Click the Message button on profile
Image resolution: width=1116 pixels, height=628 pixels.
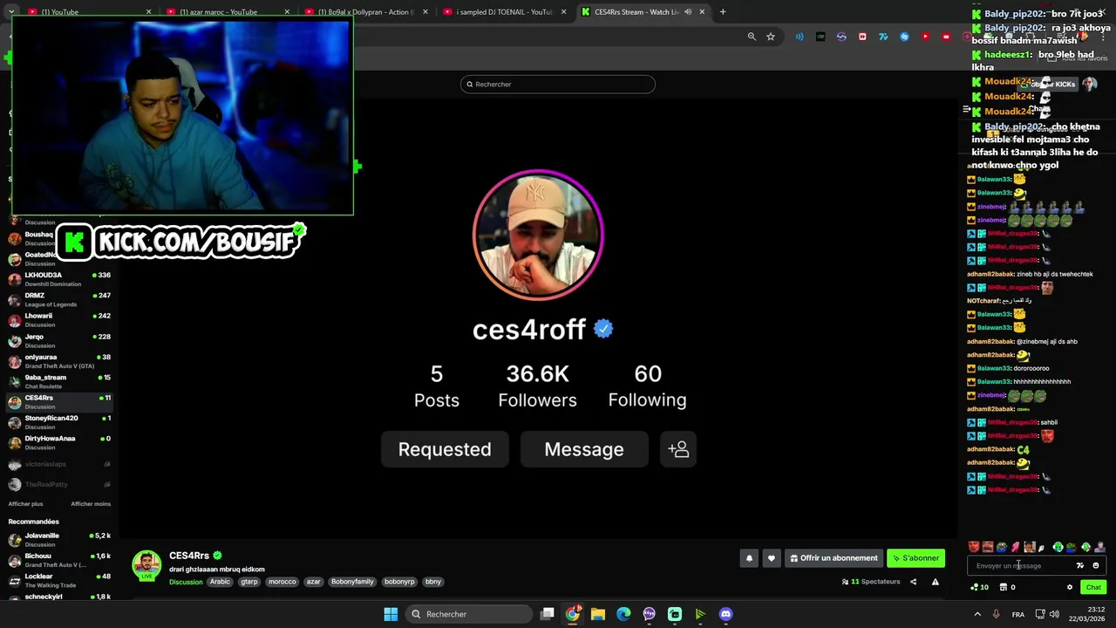coord(584,449)
